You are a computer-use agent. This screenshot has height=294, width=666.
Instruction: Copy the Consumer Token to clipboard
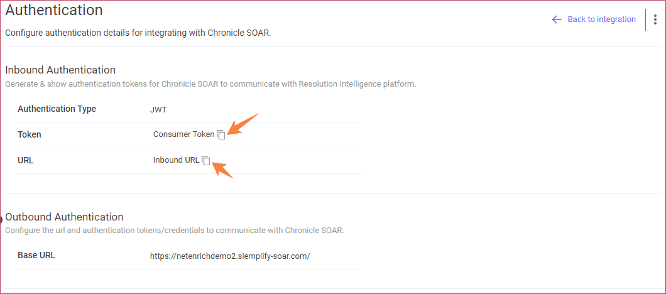pos(221,134)
